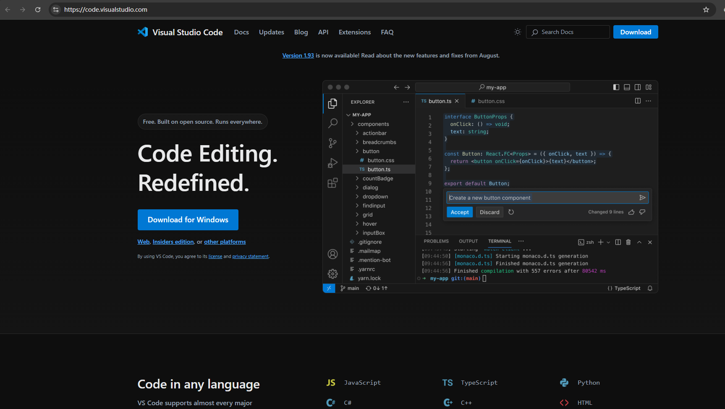The image size is (725, 409).
Task: Click the Accounts icon in activity bar
Action: pyautogui.click(x=332, y=254)
